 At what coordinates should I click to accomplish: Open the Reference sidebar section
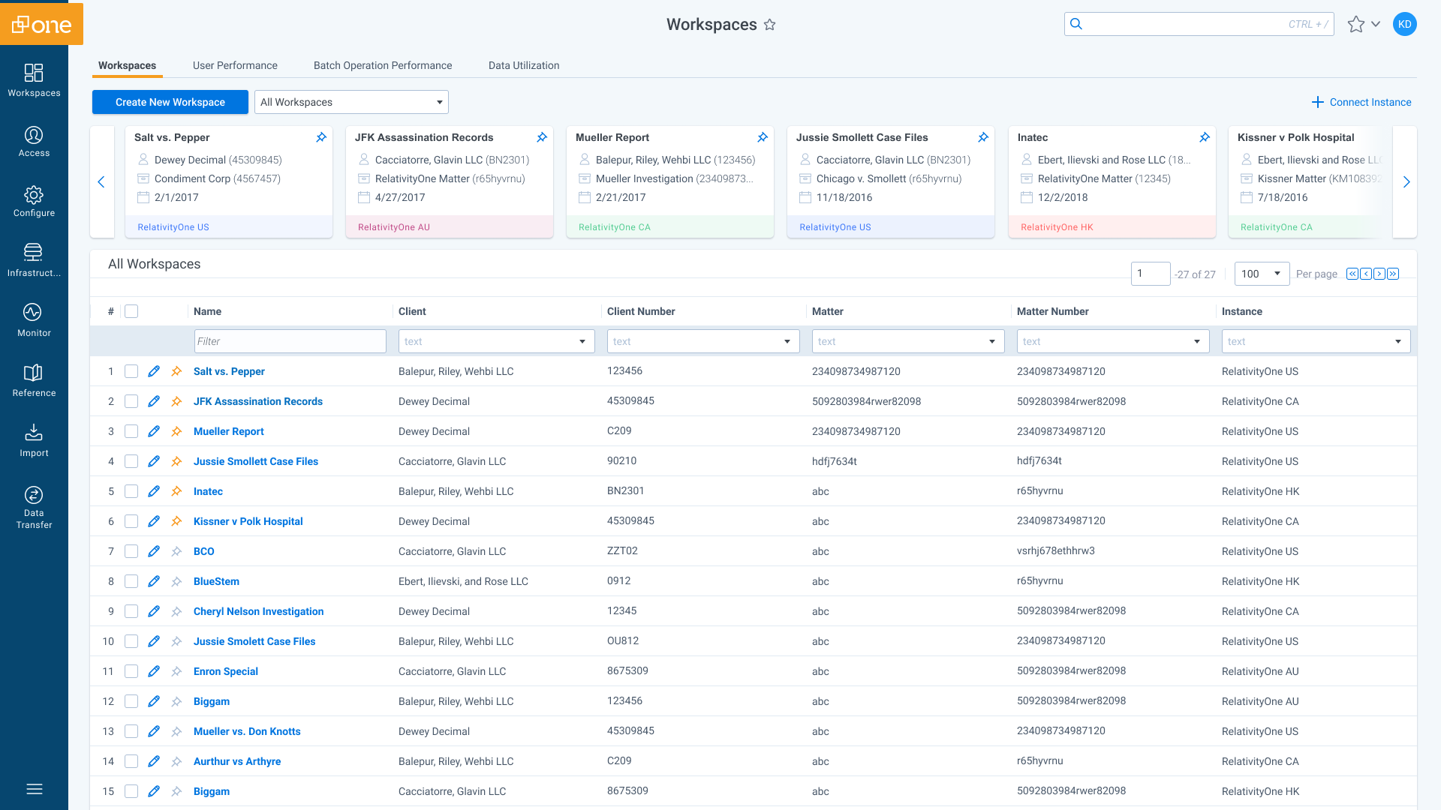34,380
